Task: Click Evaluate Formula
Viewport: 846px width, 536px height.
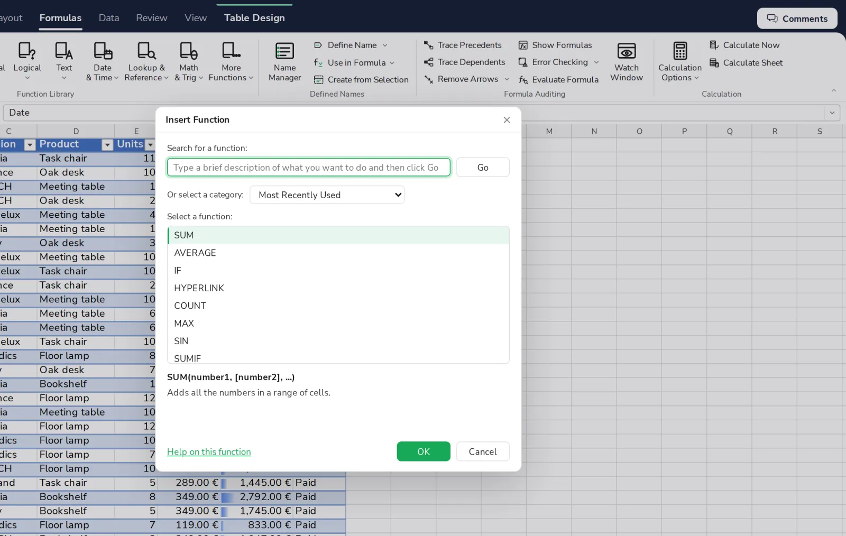Action: (559, 80)
